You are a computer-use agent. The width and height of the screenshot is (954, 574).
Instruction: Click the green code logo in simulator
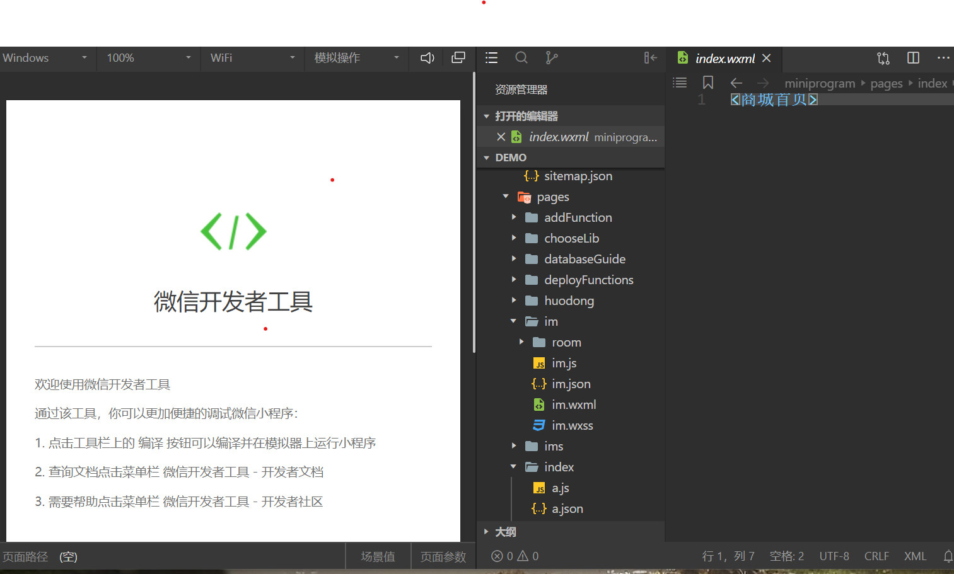tap(233, 231)
